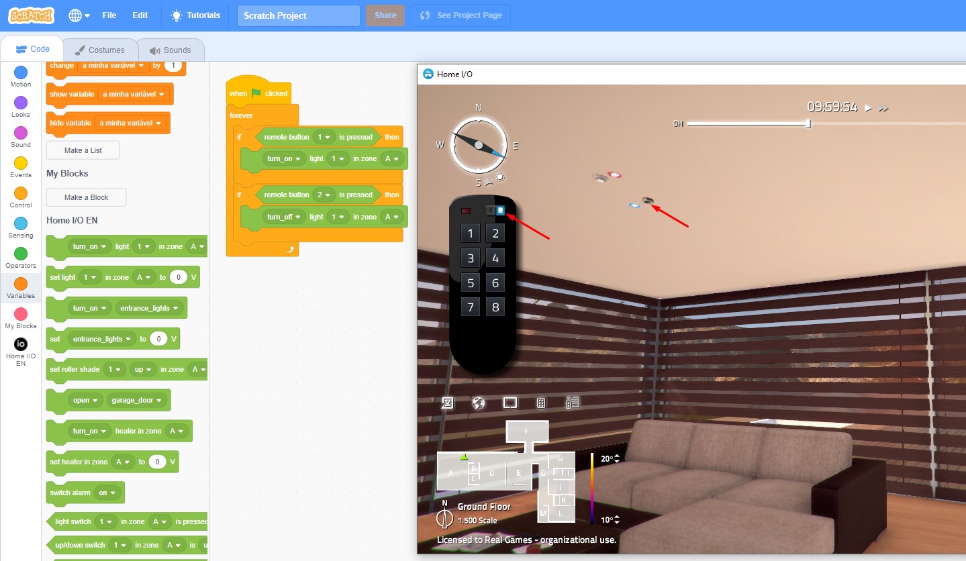Click the play time button beside the clock
The height and width of the screenshot is (561, 966).
pyautogui.click(x=868, y=108)
